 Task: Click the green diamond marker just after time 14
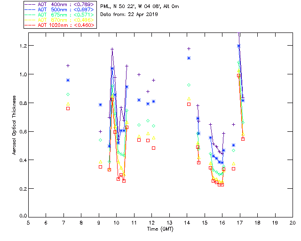click(x=189, y=85)
